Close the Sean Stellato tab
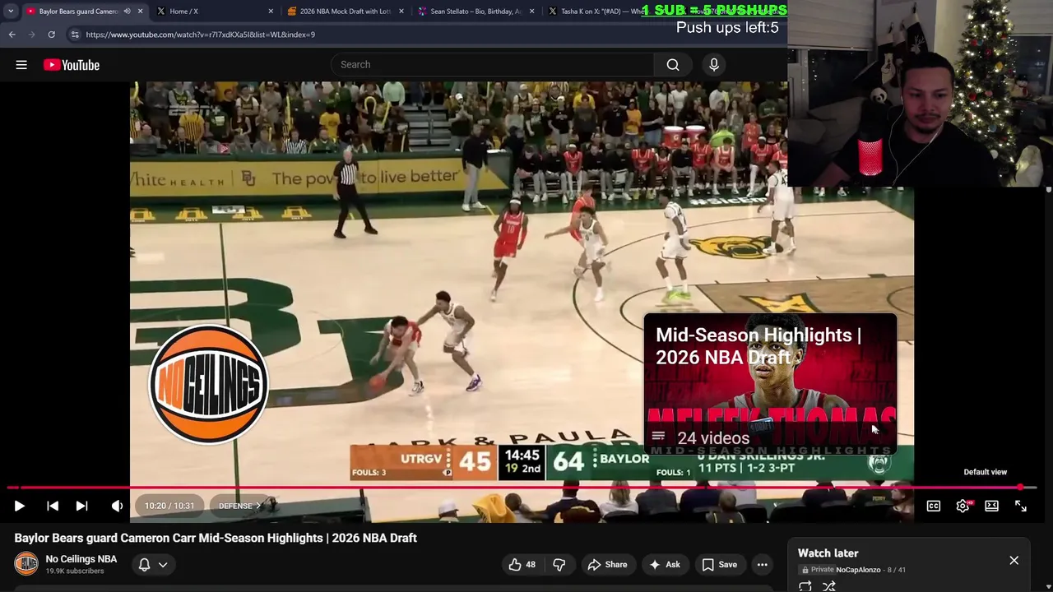This screenshot has width=1053, height=592. click(532, 12)
